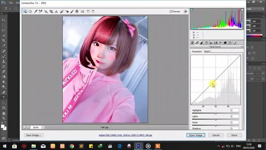Viewport: 266px width, 150px height.
Task: Click the Lights slider handle
Action: [x=216, y=119]
